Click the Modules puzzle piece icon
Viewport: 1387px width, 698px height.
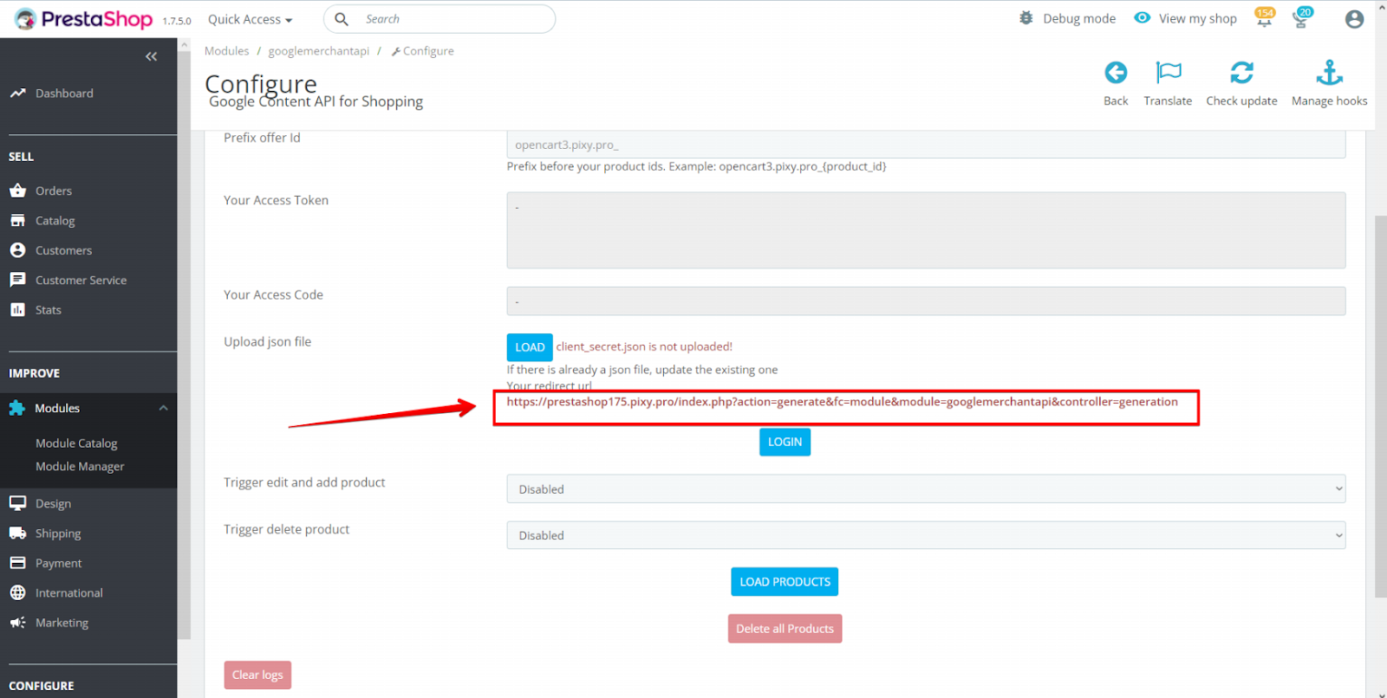(x=16, y=408)
